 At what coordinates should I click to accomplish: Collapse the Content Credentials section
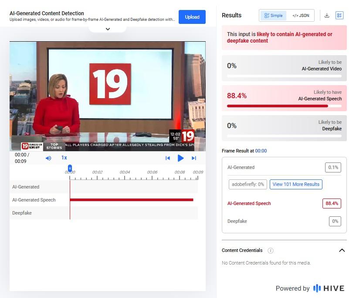point(342,250)
